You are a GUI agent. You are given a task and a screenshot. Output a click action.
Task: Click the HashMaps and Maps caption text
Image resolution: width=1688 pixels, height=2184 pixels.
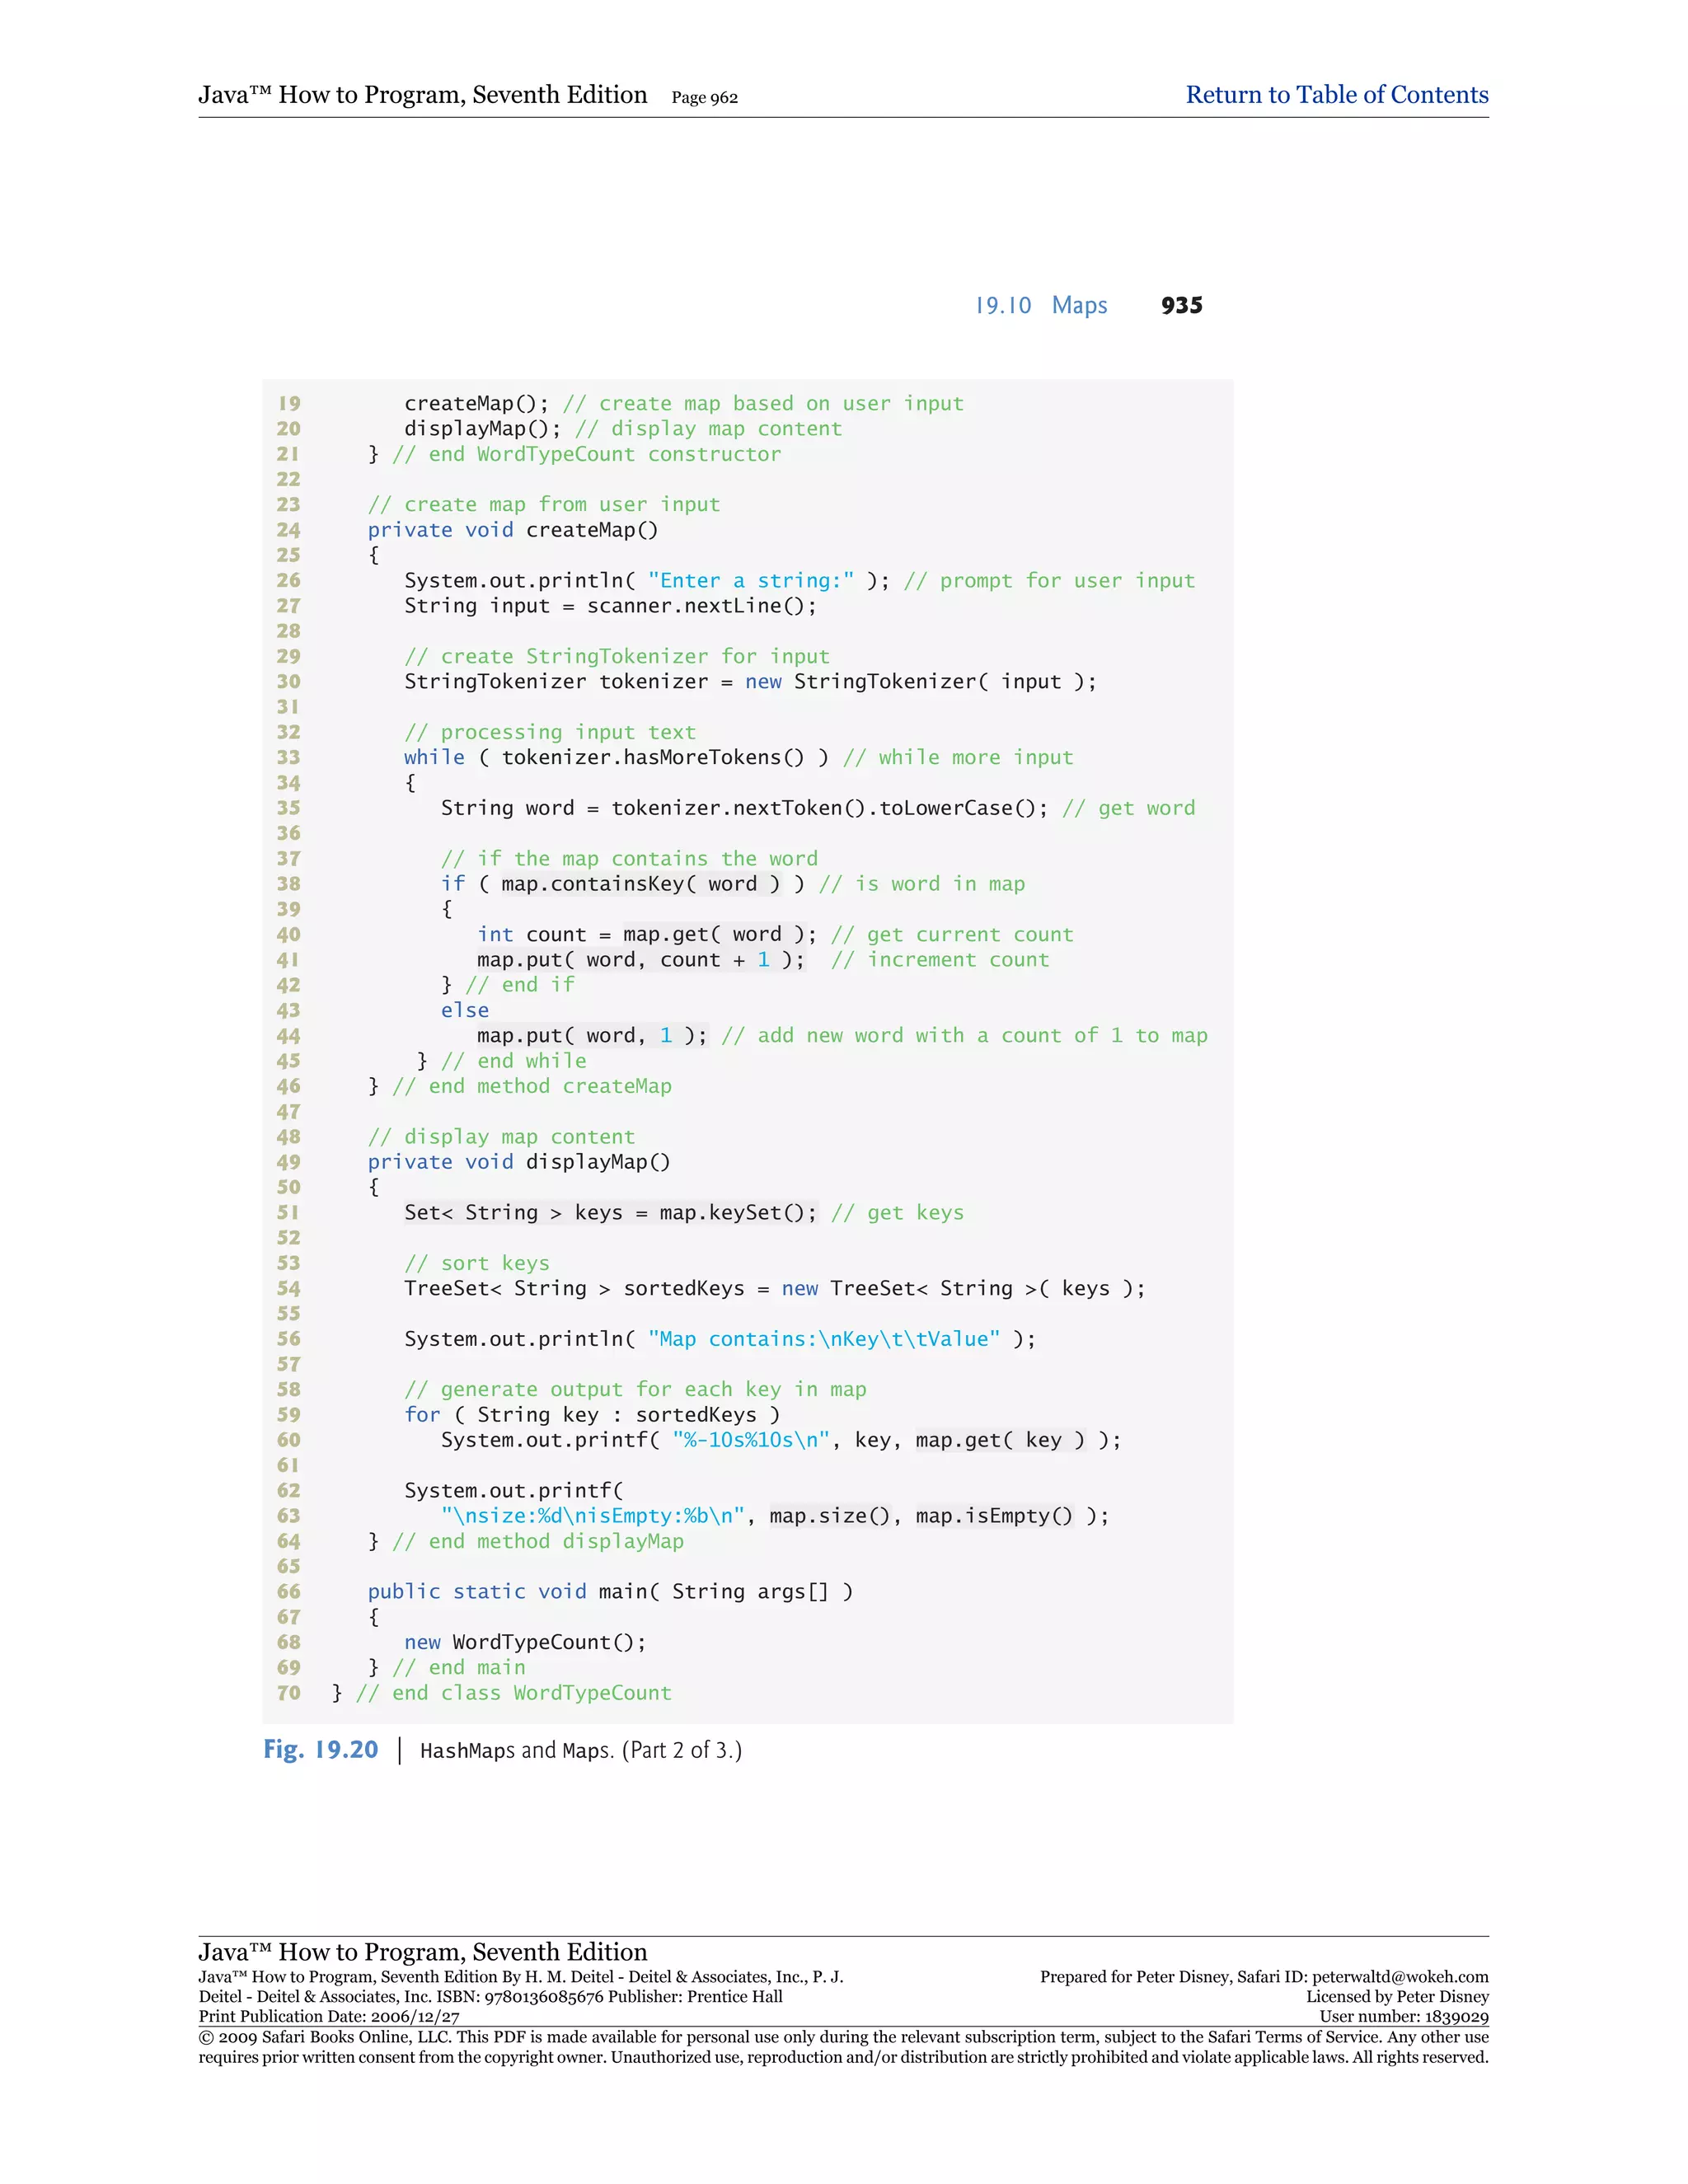point(580,1751)
